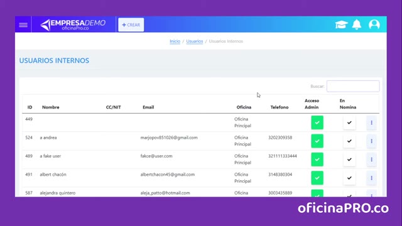This screenshot has height=226, width=402.
Task: Open the notifications bell
Action: 357,24
